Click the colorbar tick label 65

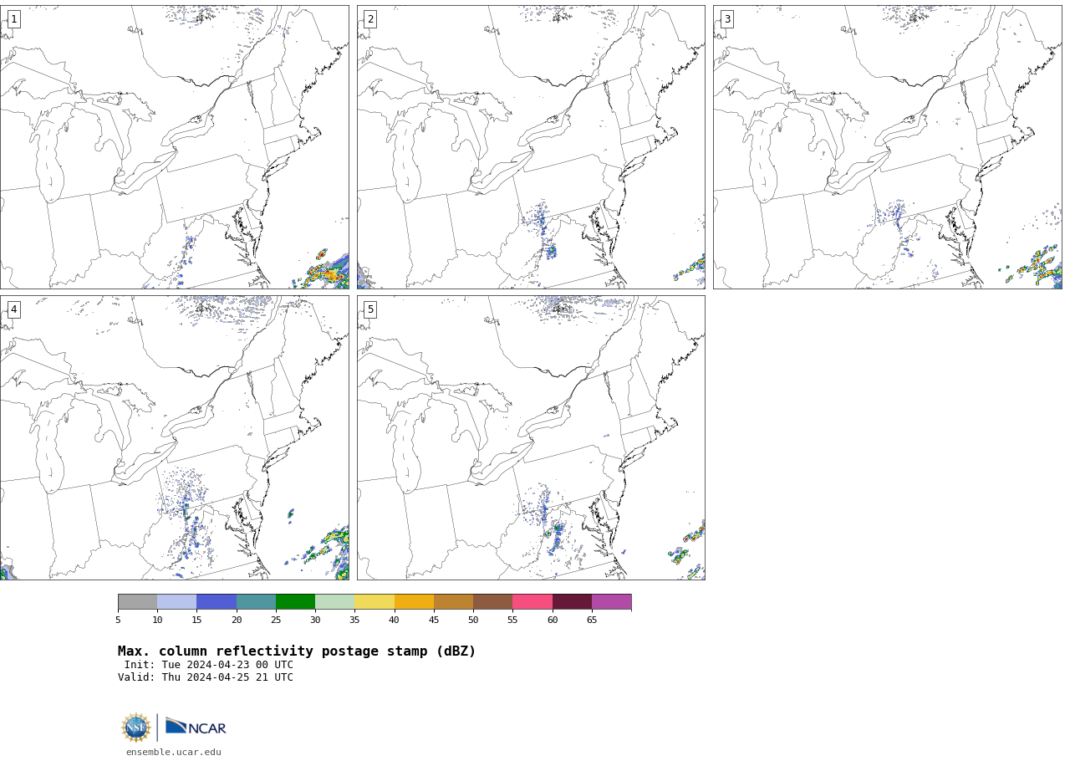[592, 621]
